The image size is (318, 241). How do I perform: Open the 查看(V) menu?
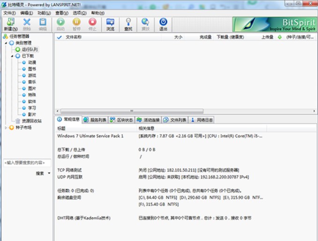click(62, 13)
